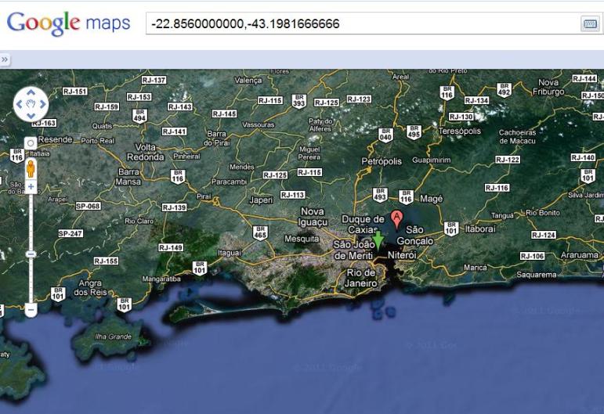Click the Google maps logo
The width and height of the screenshot is (604, 414).
69,23
